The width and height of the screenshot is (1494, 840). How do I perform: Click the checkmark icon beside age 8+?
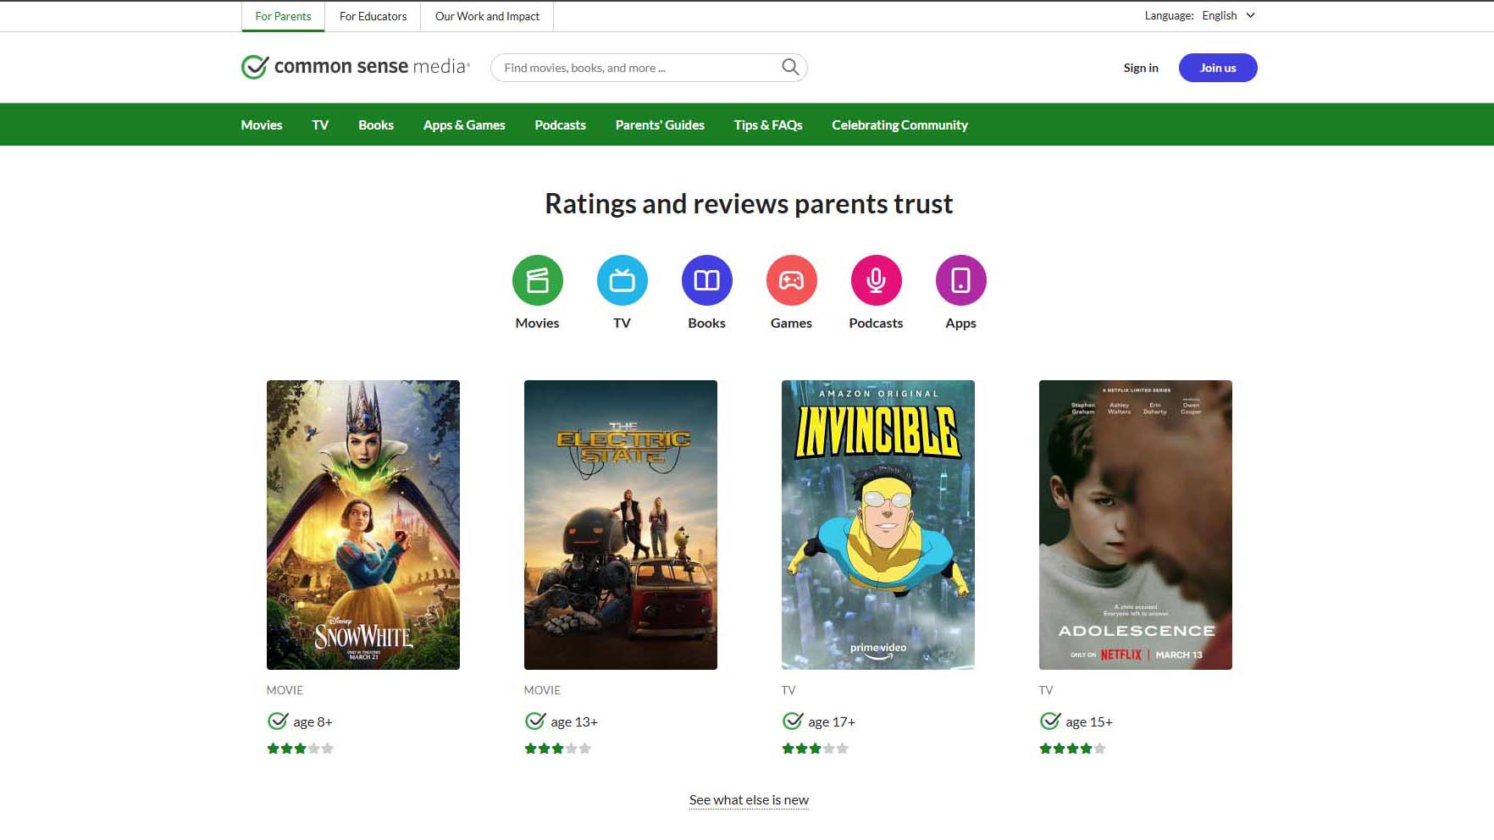tap(278, 721)
